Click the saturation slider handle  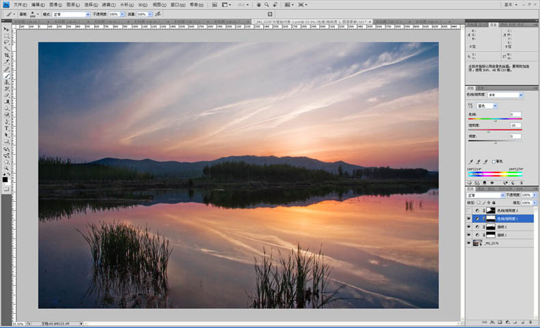point(488,132)
